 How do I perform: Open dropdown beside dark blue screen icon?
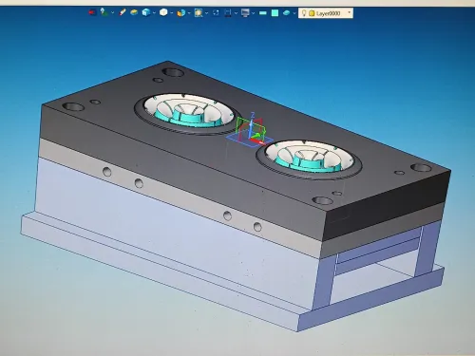[x=236, y=13]
